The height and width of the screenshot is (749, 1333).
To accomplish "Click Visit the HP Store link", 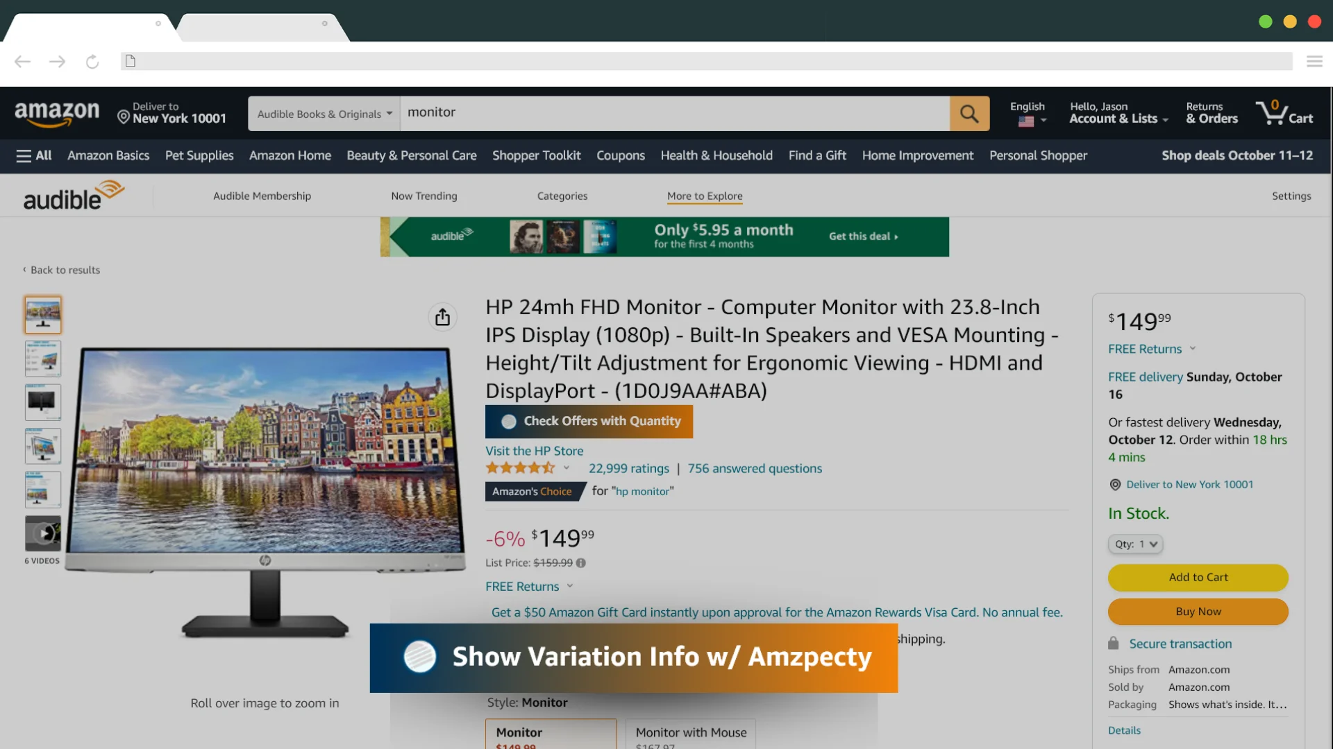I will coord(534,451).
